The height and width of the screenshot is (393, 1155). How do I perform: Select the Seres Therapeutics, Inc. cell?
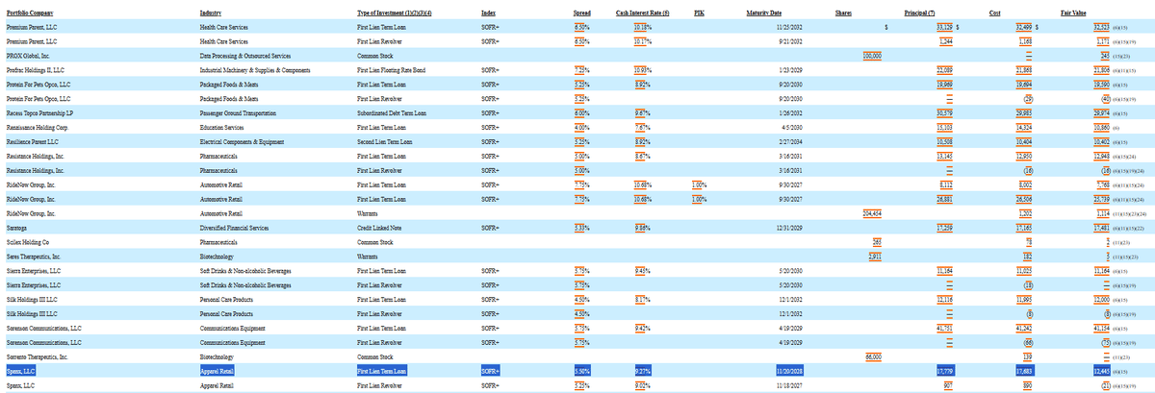click(33, 258)
